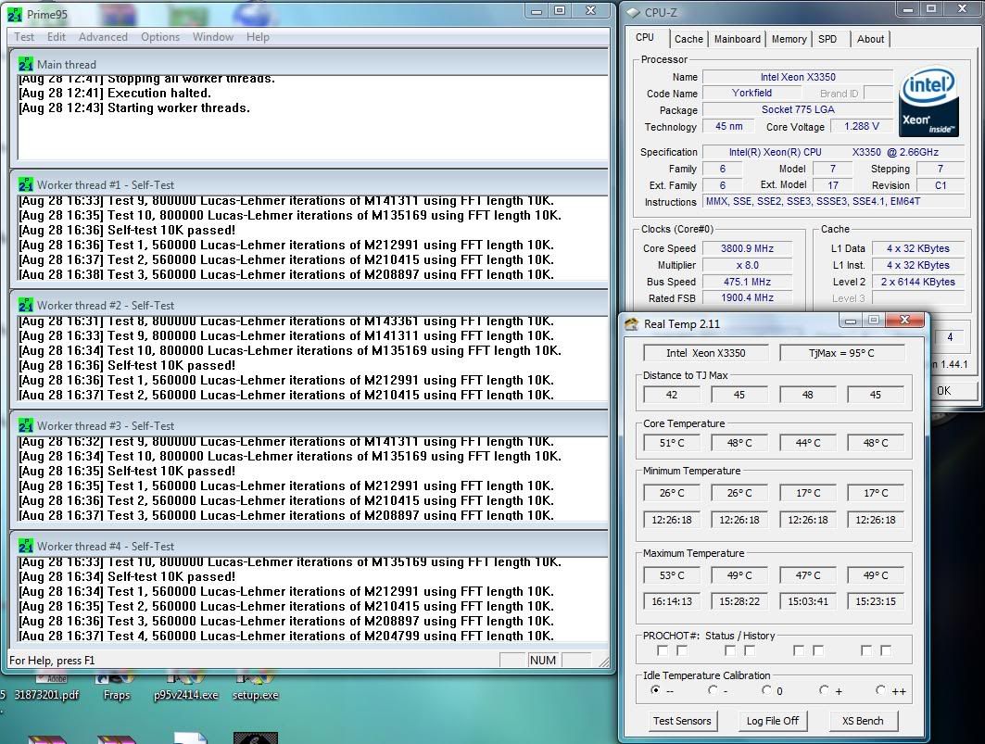Click the 16:14:13 maximum temperature timestamp

click(x=672, y=601)
